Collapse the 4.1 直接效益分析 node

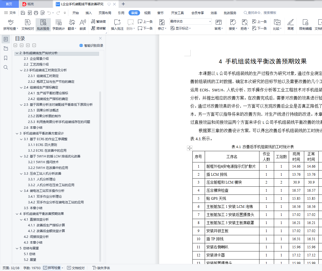tap(21, 220)
